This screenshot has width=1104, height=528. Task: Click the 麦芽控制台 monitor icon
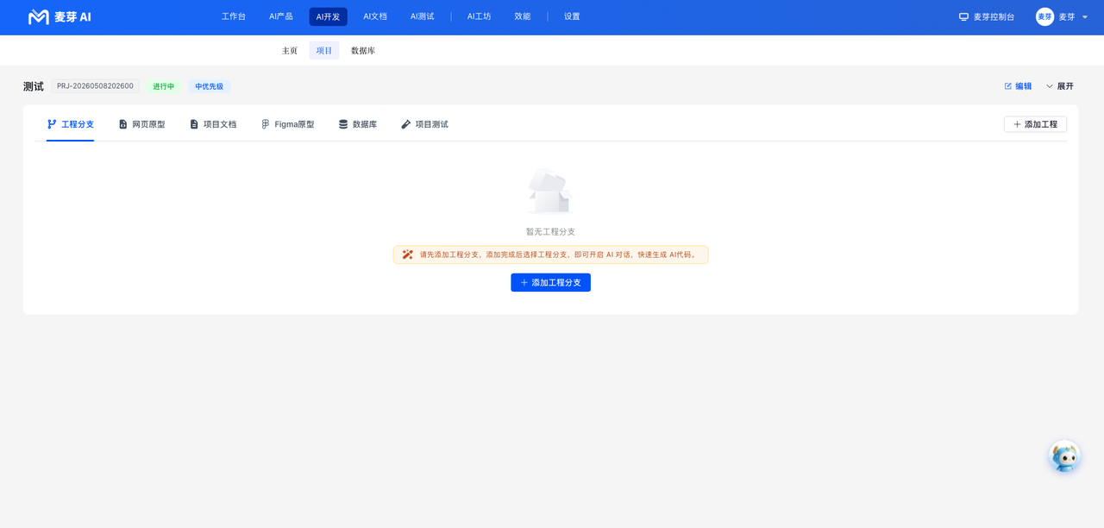[963, 16]
